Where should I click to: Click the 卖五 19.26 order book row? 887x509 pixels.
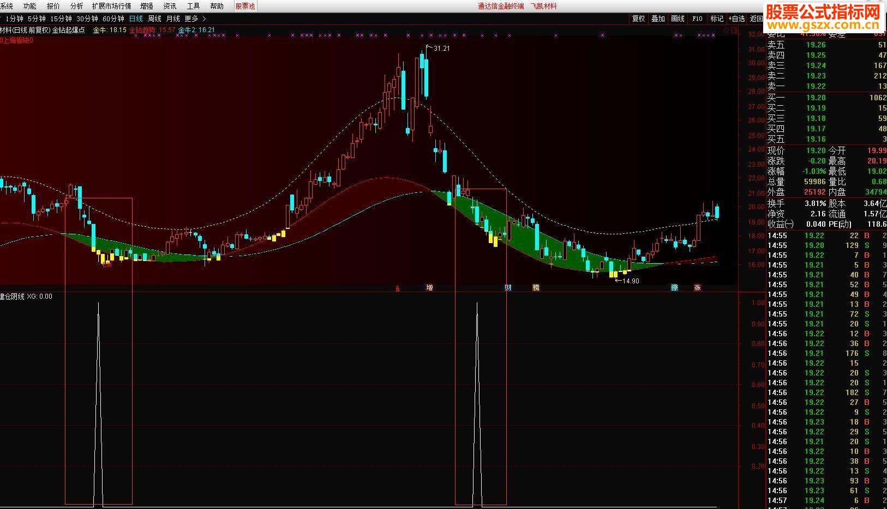(x=826, y=45)
